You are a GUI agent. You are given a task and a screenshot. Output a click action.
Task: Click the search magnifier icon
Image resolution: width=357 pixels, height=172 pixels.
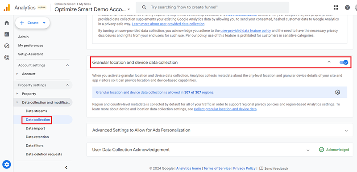[144, 8]
